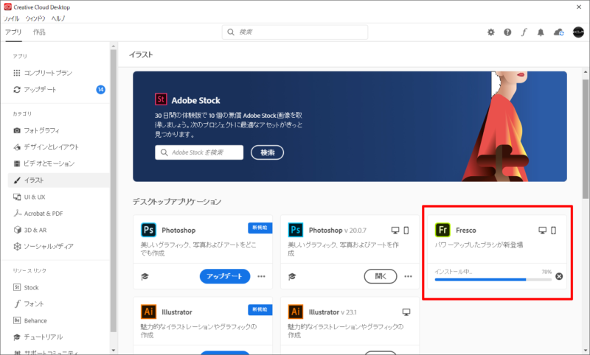Click the sidebar vertical scrollbar
590x355 pixels.
(x=114, y=191)
